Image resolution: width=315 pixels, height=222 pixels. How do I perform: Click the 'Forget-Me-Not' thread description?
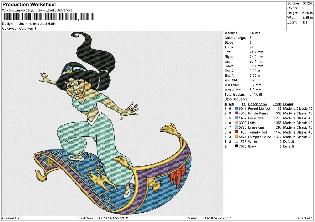259,108
